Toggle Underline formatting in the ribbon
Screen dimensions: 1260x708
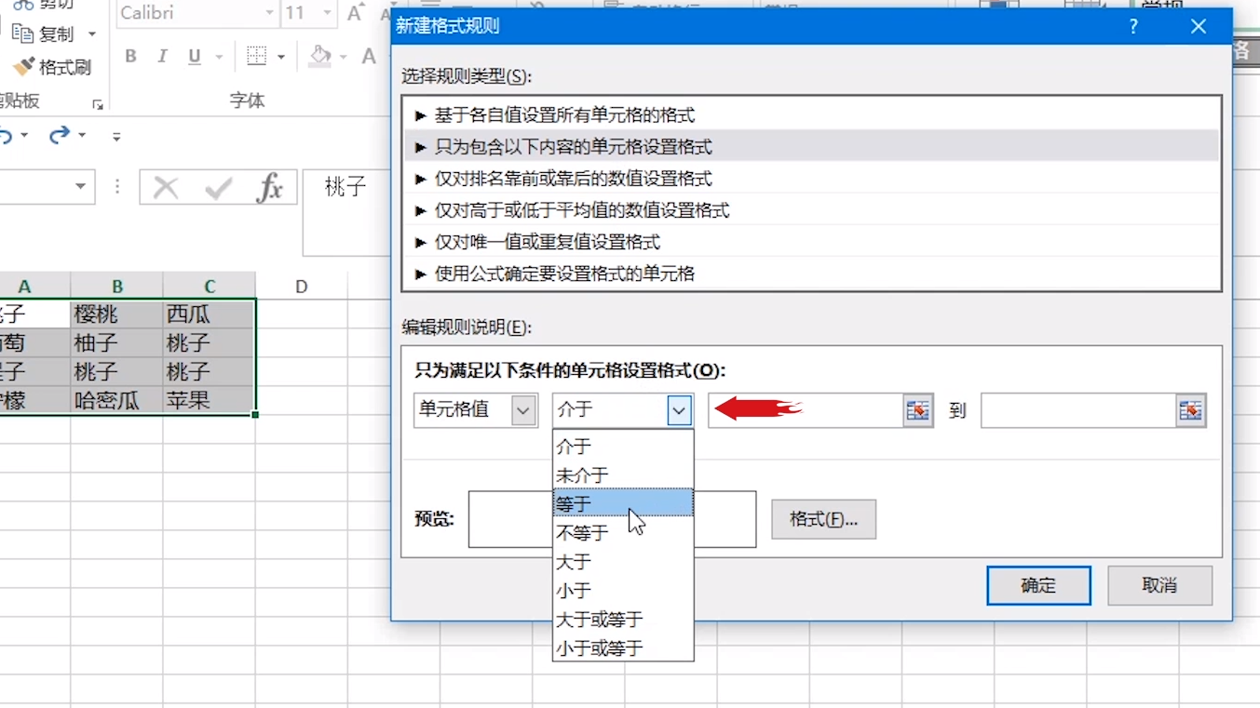pyautogui.click(x=194, y=57)
